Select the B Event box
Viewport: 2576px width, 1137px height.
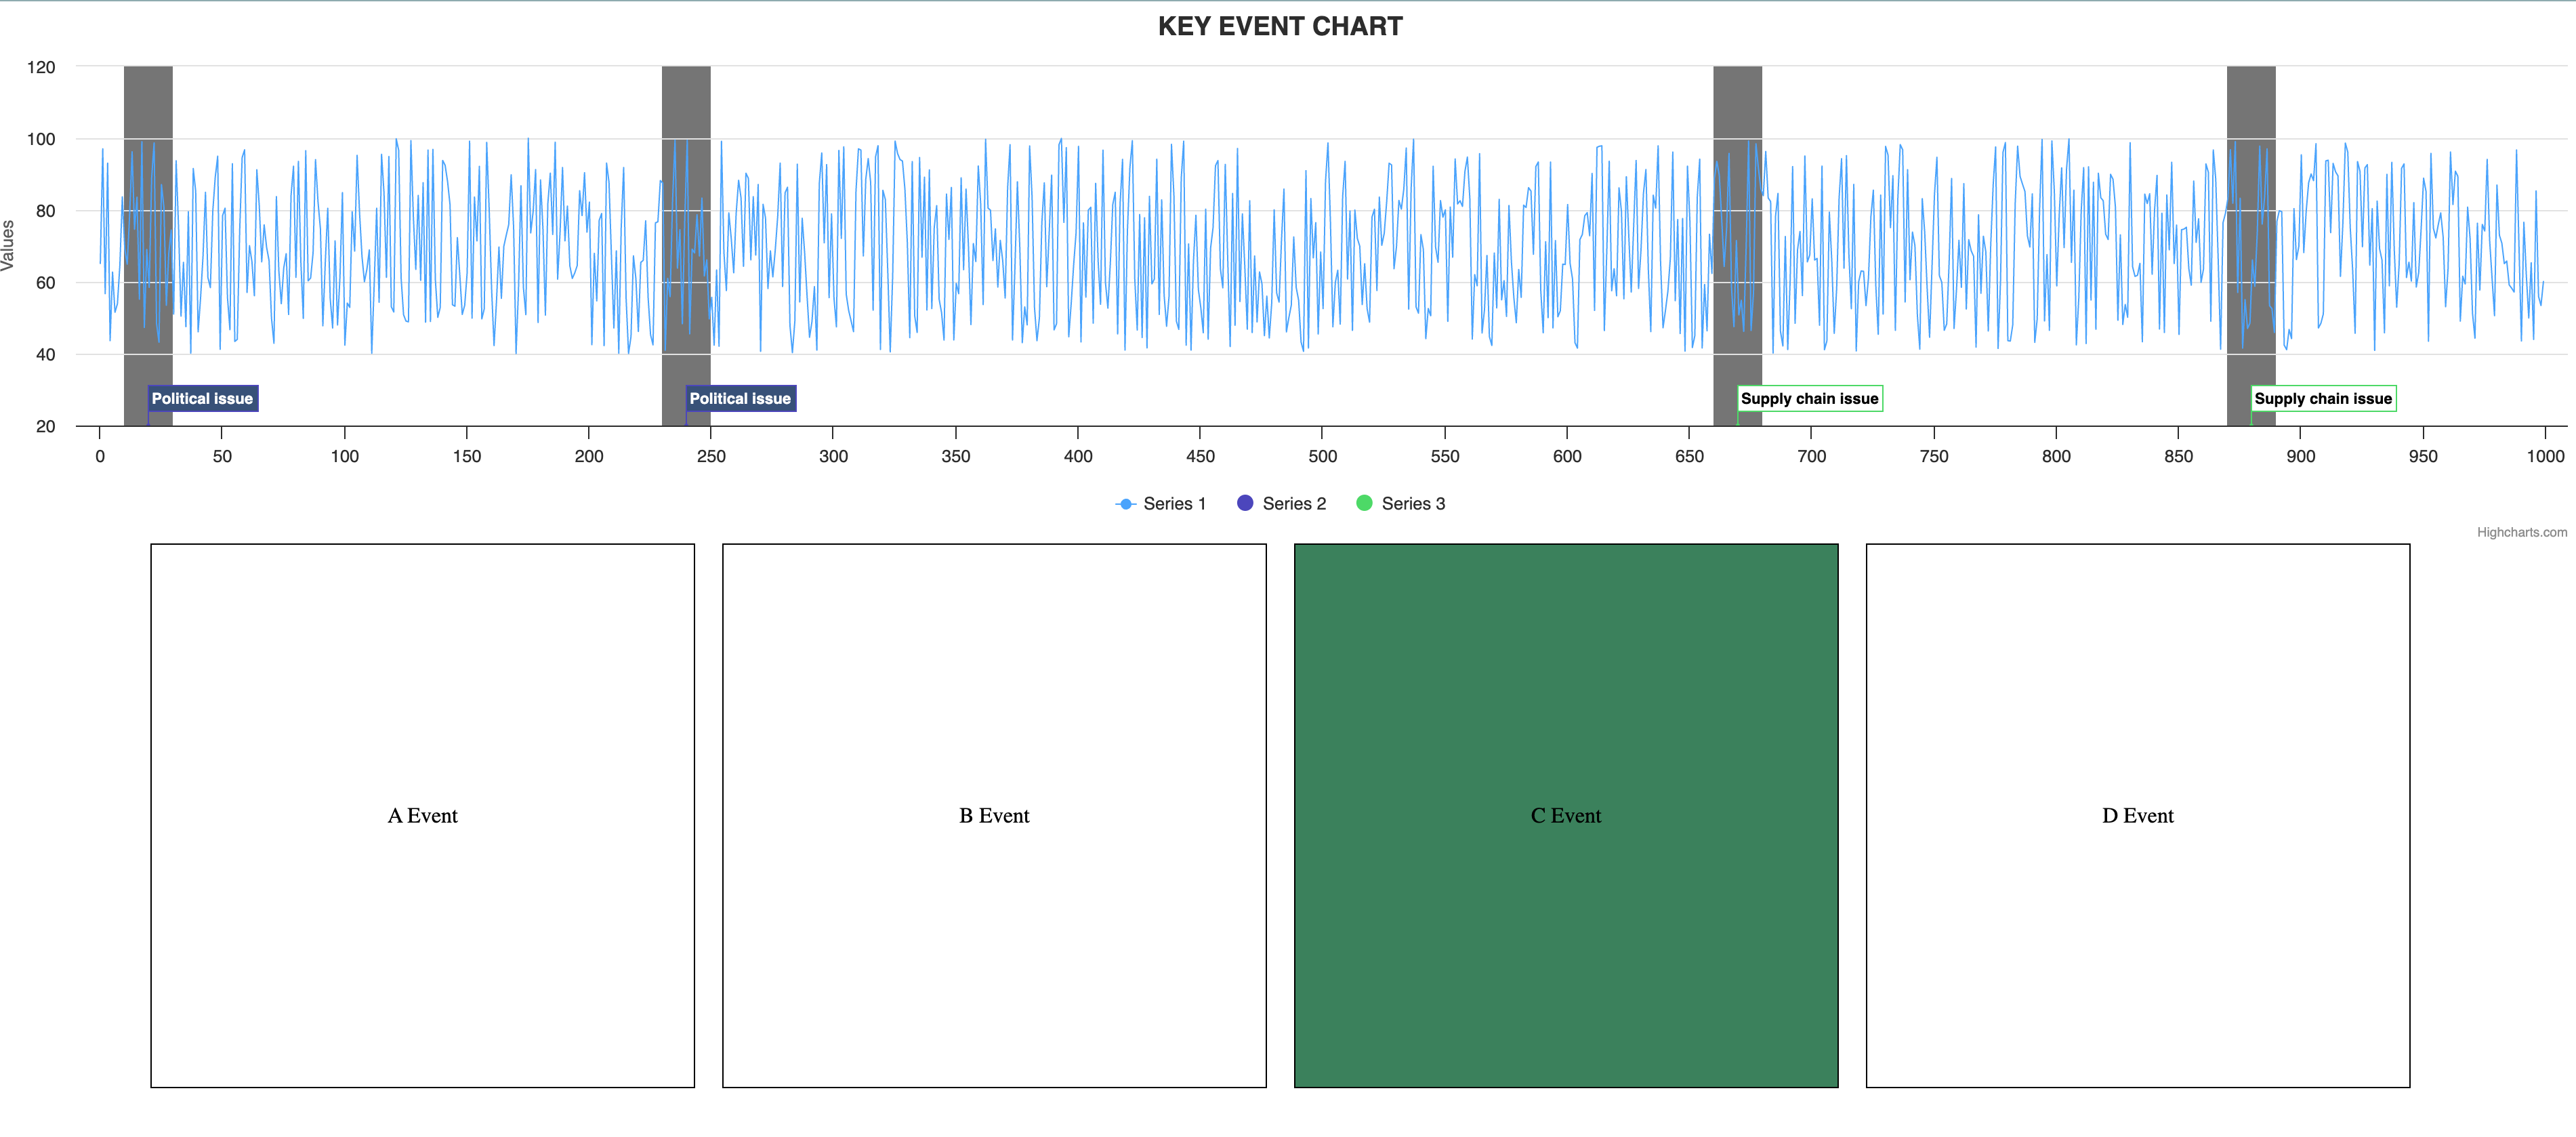point(994,815)
